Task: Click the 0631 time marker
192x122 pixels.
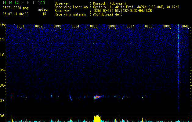Action: pyautogui.click(x=20, y=26)
